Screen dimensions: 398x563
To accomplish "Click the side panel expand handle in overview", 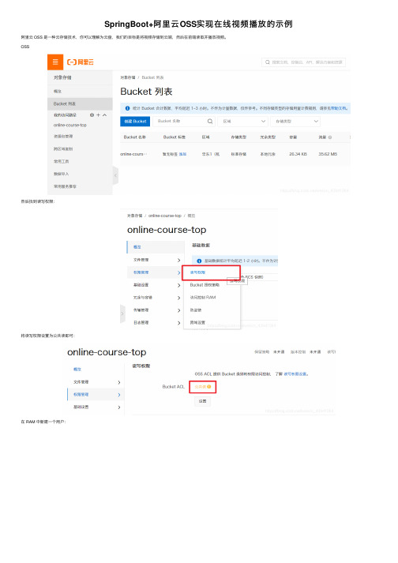I will coord(122,313).
